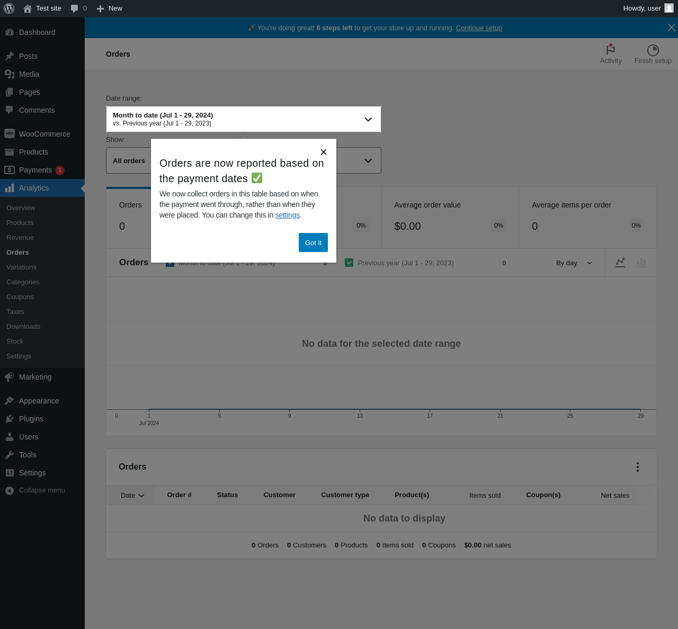Select the Average order value summary card

(x=450, y=218)
